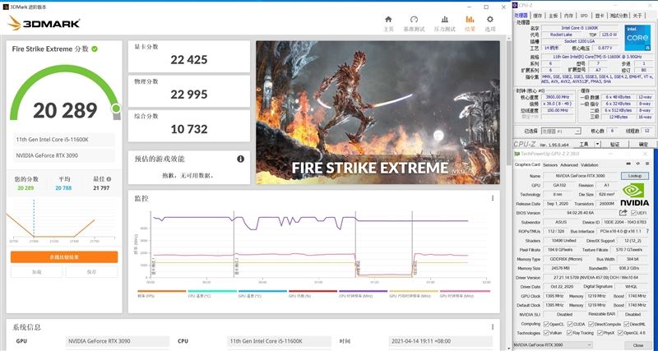This screenshot has height=351, width=658.
Task: Open the Options gear icon
Action: pyautogui.click(x=489, y=19)
